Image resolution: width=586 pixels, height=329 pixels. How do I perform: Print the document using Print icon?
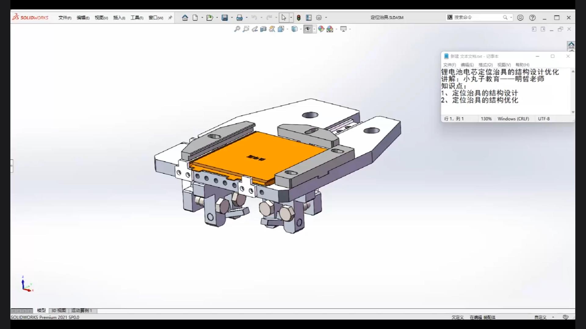click(x=240, y=18)
